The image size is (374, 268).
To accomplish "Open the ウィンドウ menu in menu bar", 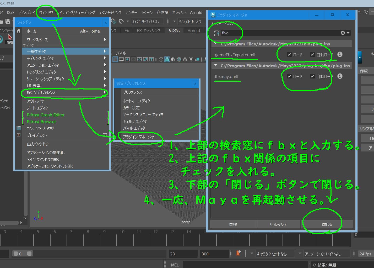I will [46, 12].
